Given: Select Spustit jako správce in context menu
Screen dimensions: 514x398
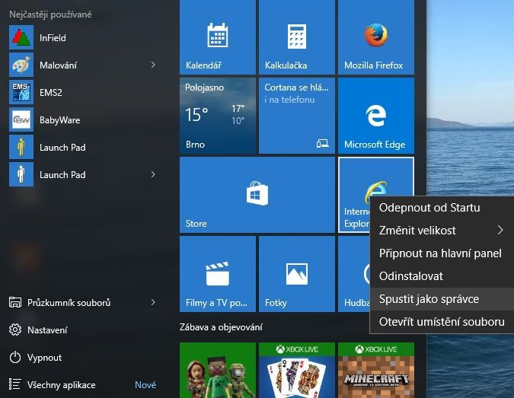Looking at the screenshot, I should point(429,298).
